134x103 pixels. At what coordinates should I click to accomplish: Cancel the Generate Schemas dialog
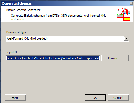pos(118,97)
